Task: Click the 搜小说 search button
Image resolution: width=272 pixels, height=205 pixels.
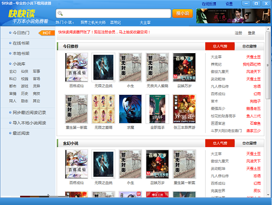Action: click(182, 13)
